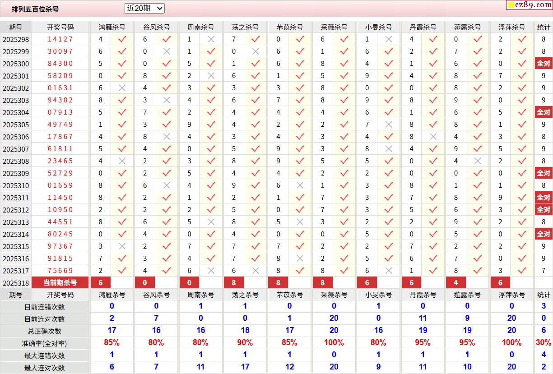Select the 最大连对次数 row label
The width and height of the screenshot is (553, 374).
click(x=45, y=368)
